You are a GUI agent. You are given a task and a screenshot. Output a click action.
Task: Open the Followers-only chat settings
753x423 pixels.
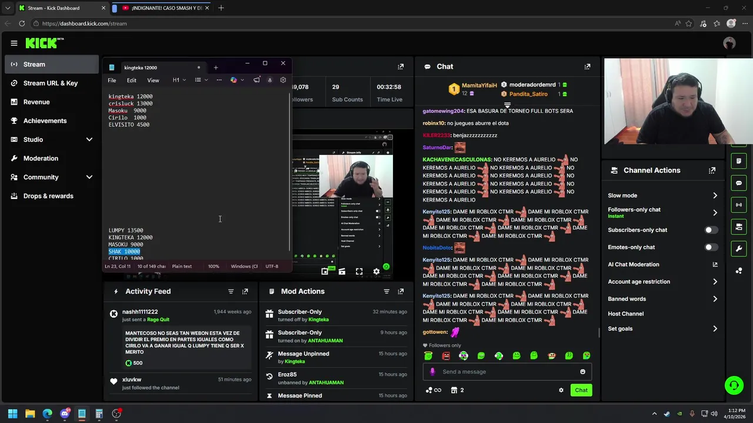click(662, 213)
